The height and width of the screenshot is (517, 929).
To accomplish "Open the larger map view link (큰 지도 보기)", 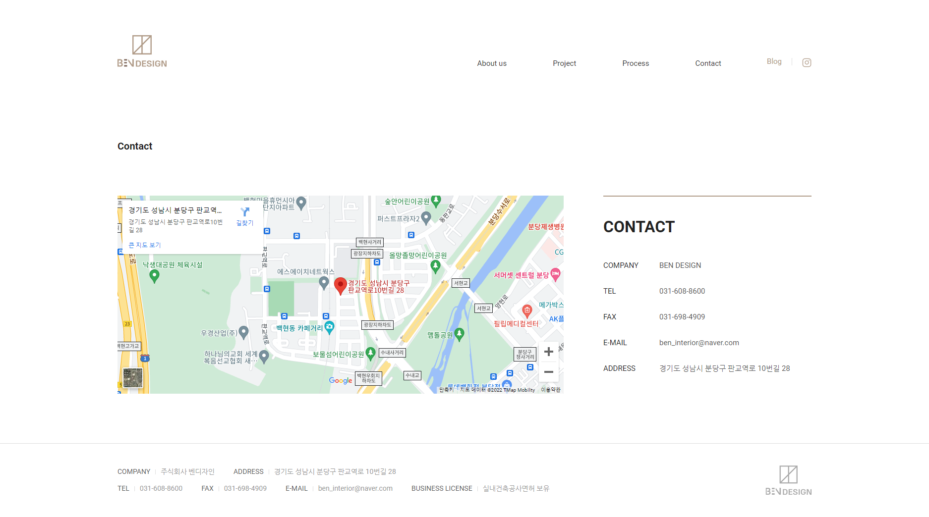I will coord(145,245).
